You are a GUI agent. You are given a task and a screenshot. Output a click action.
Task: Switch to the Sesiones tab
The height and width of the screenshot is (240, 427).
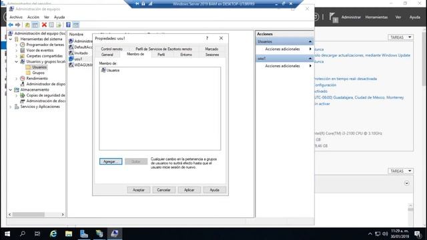212,55
